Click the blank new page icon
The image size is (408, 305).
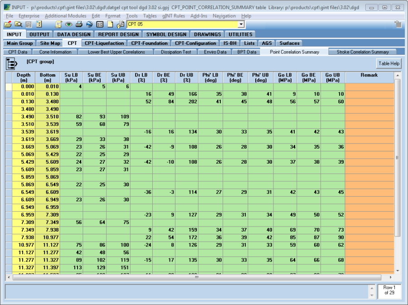(x=110, y=24)
